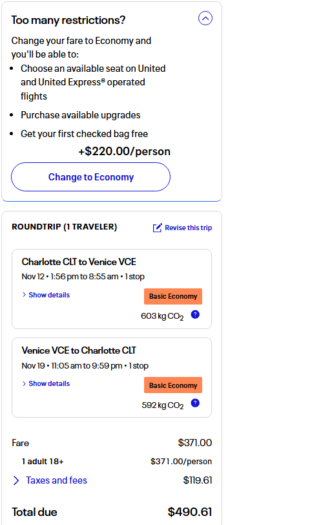The image size is (323, 525).
Task: Click Basic Economy badge on Venice to Charlotte
Action: click(x=173, y=385)
